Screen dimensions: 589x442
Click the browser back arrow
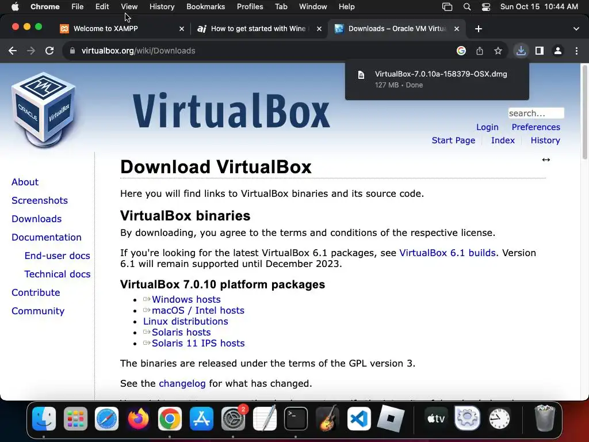pos(13,51)
